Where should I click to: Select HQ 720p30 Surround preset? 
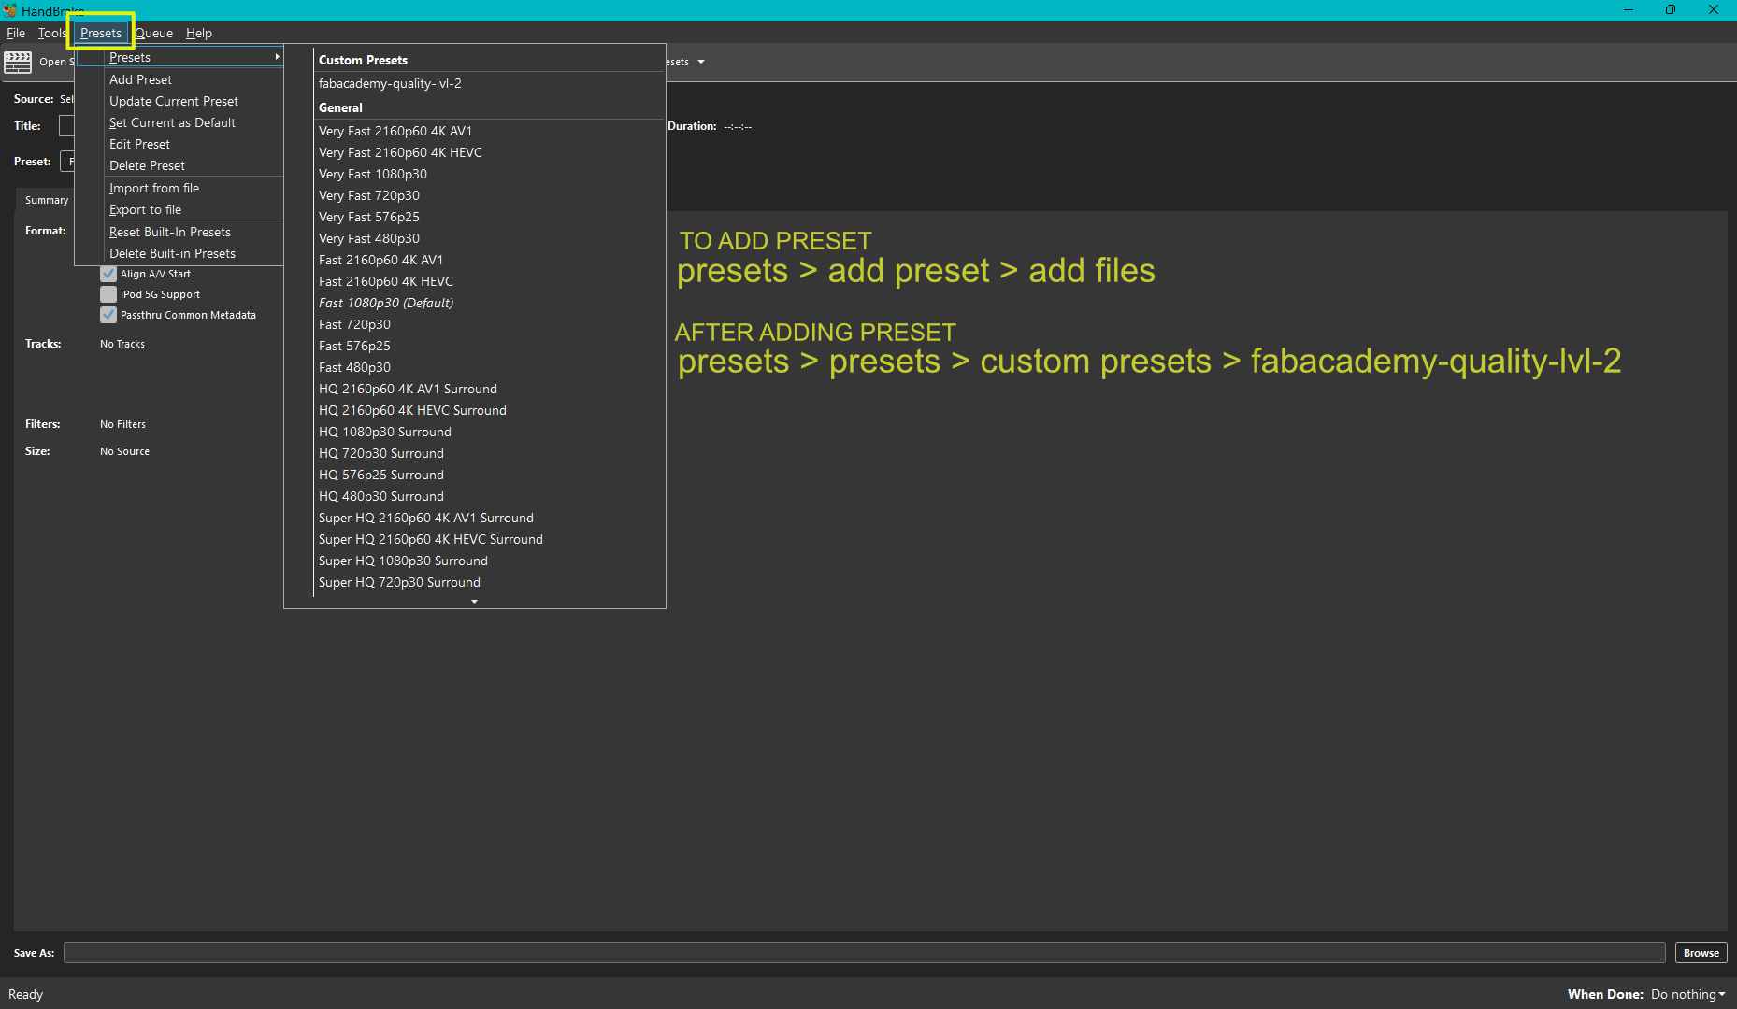pyautogui.click(x=488, y=453)
